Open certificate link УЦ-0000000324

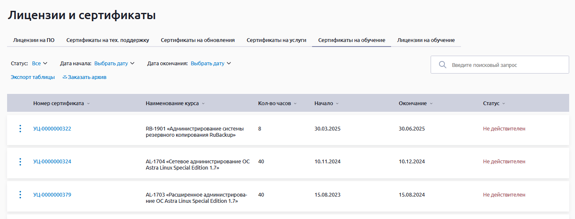click(x=52, y=162)
